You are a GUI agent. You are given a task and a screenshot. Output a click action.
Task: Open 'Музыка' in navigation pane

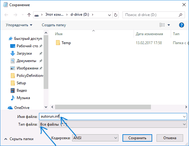[23, 98]
